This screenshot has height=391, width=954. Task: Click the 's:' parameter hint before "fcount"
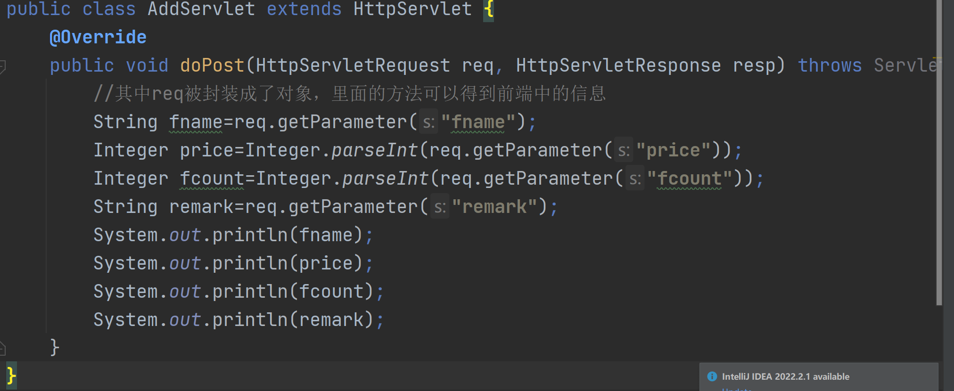pos(634,179)
